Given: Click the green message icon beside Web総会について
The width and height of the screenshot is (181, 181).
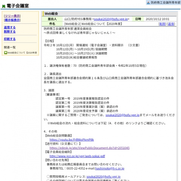Looking at the screenshot, I should click(6, 53).
